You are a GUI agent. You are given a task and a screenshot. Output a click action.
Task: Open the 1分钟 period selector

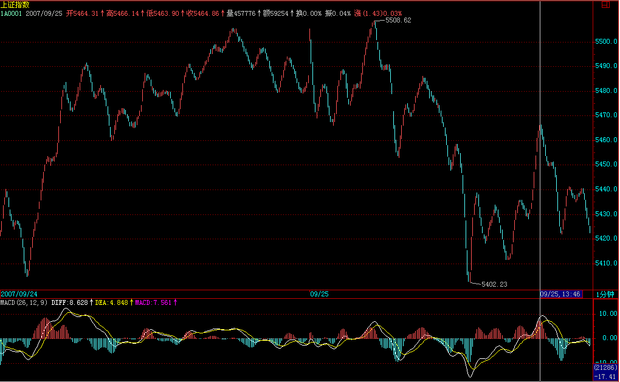(x=605, y=294)
